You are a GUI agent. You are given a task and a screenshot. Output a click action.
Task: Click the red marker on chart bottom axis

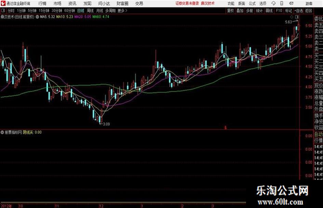click(225, 128)
